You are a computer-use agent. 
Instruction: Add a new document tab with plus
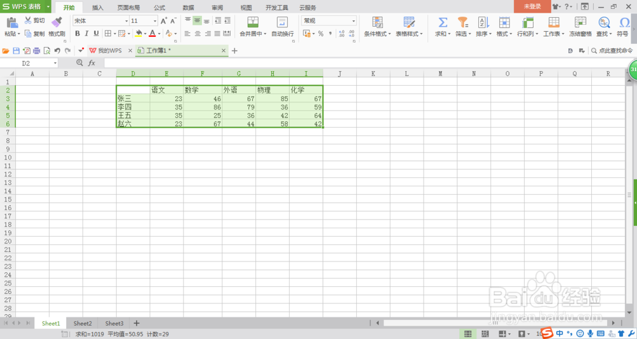[234, 51]
